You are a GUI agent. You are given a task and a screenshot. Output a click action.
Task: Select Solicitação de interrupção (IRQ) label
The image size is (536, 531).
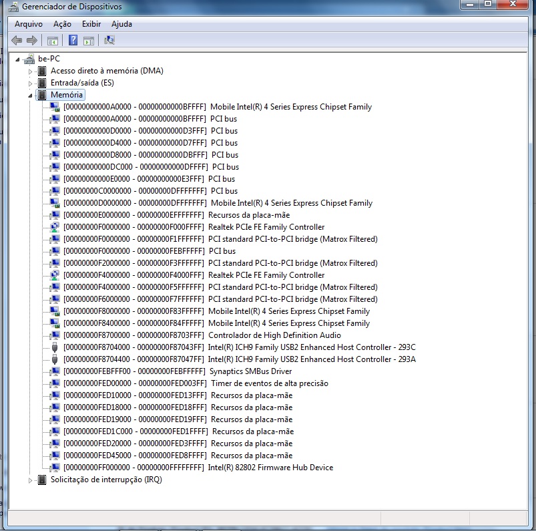pos(106,480)
